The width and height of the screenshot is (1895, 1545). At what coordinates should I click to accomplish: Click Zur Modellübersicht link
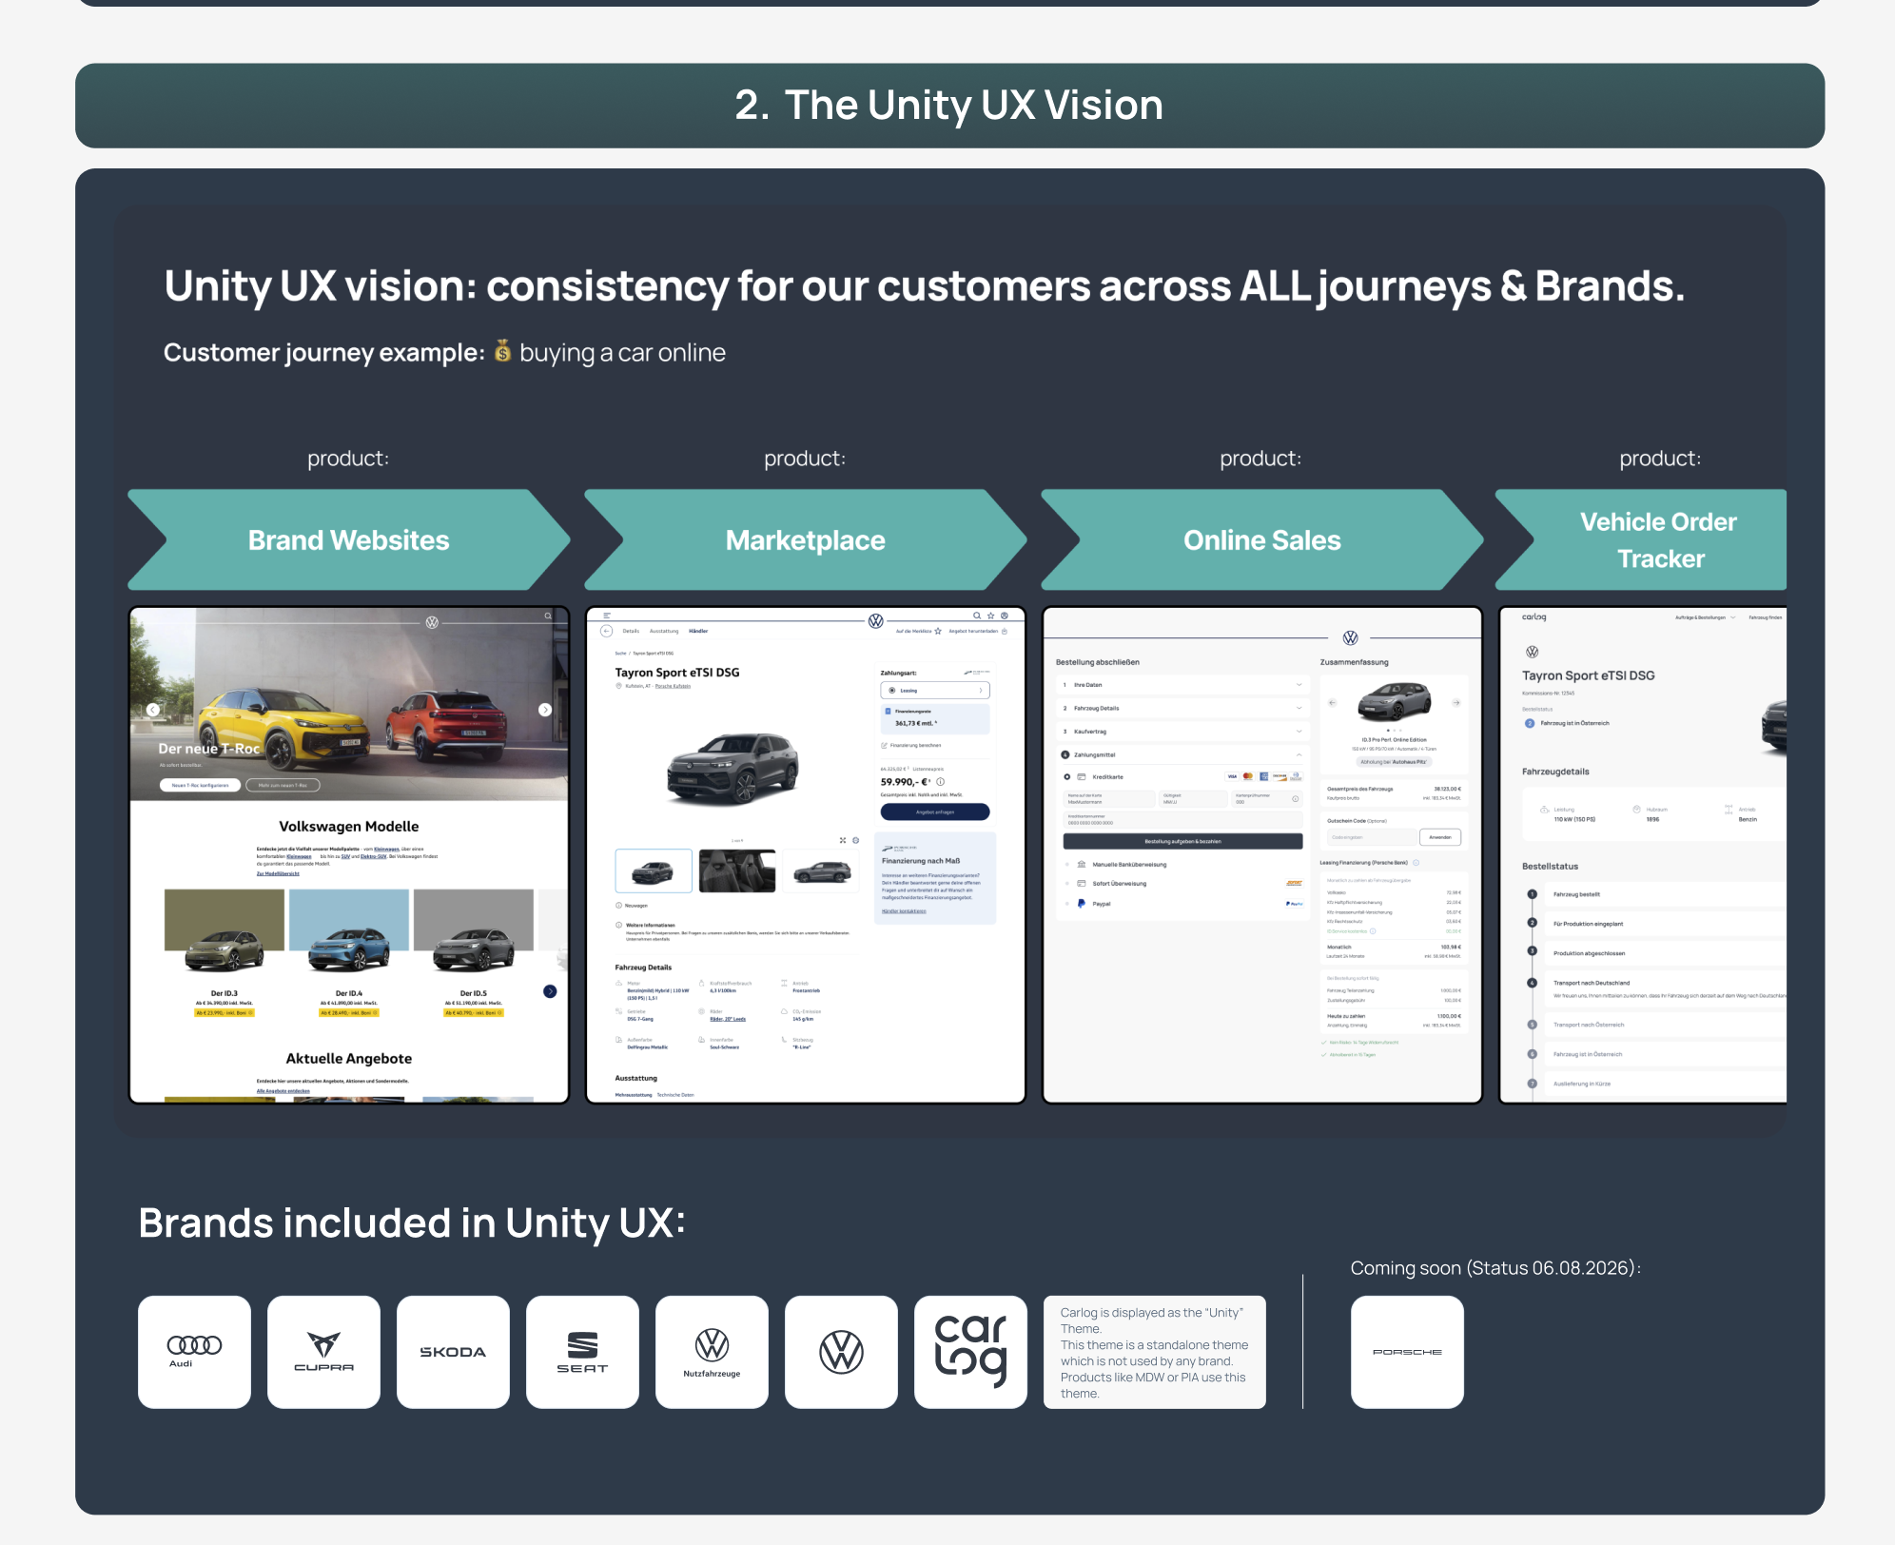[x=278, y=873]
